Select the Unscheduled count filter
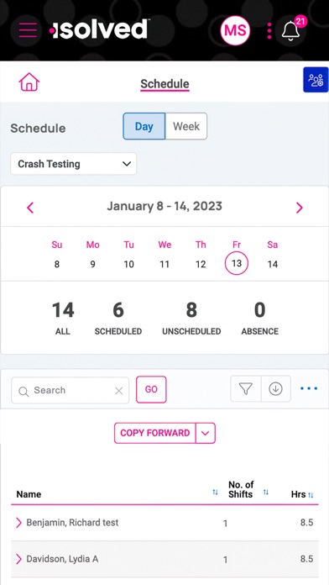This screenshot has width=329, height=585. 191,319
